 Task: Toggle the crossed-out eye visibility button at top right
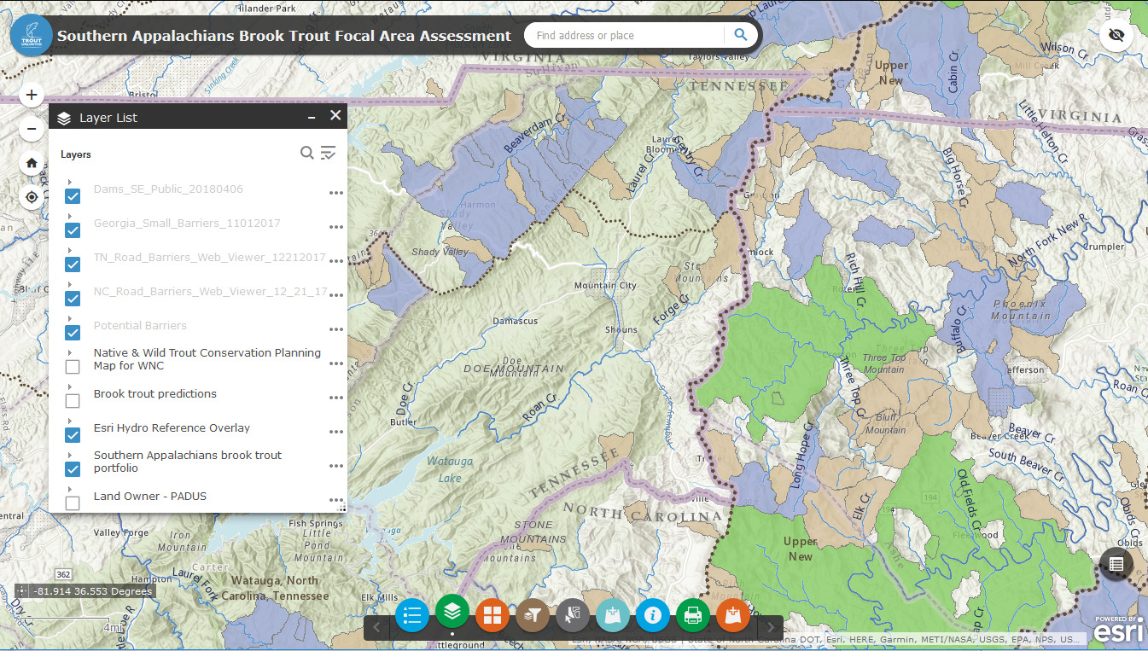1116,35
